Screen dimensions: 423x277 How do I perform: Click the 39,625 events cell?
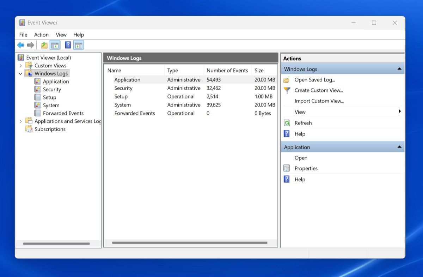213,105
